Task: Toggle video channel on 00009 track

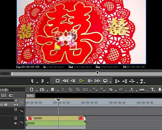Action: [x=15, y=118]
